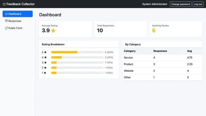Click the 3-star rating progress bar
206x116 pixels.
77,63
